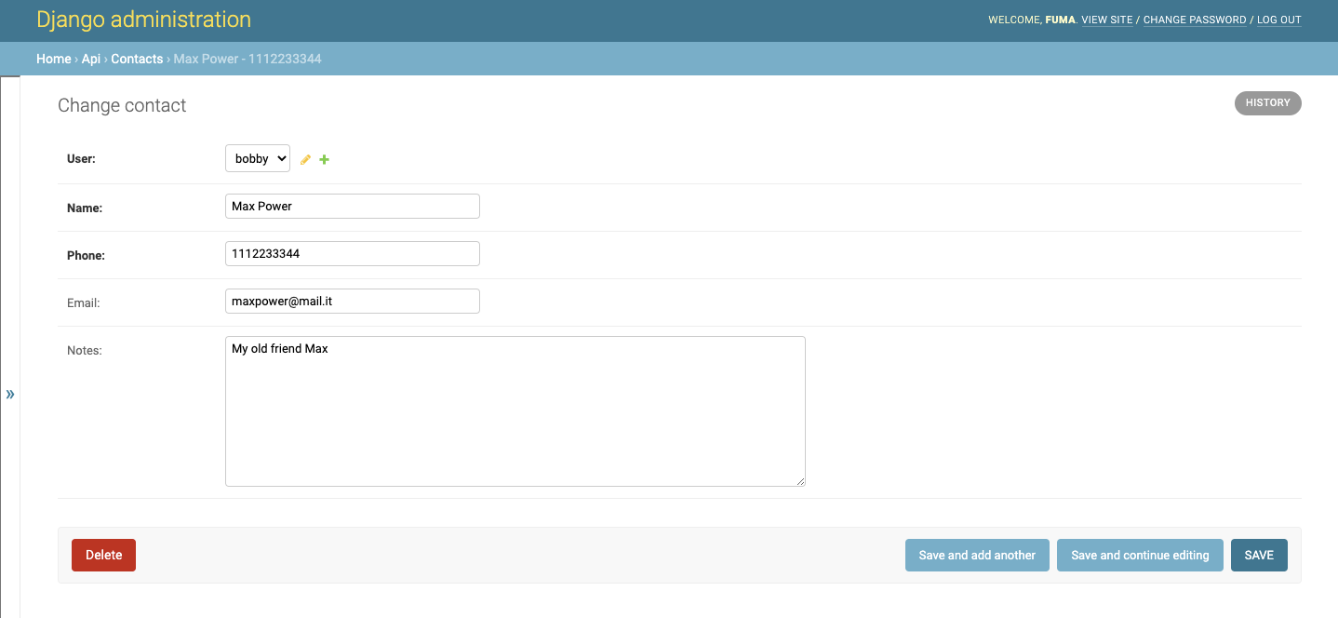Open the Contacts breadcrumb link
Viewport: 1338px width, 618px height.
pos(137,58)
